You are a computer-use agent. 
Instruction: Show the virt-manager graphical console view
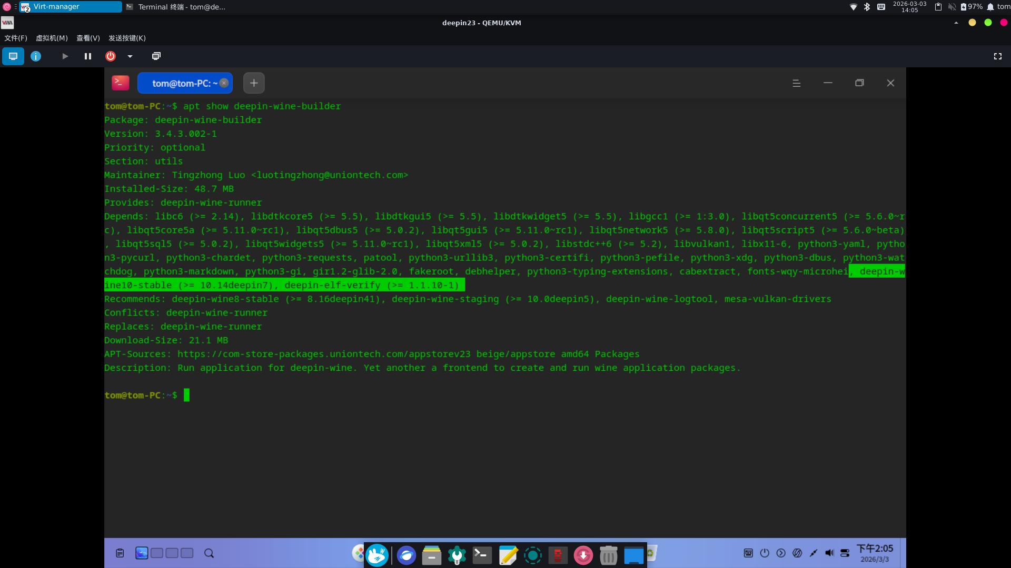click(13, 56)
